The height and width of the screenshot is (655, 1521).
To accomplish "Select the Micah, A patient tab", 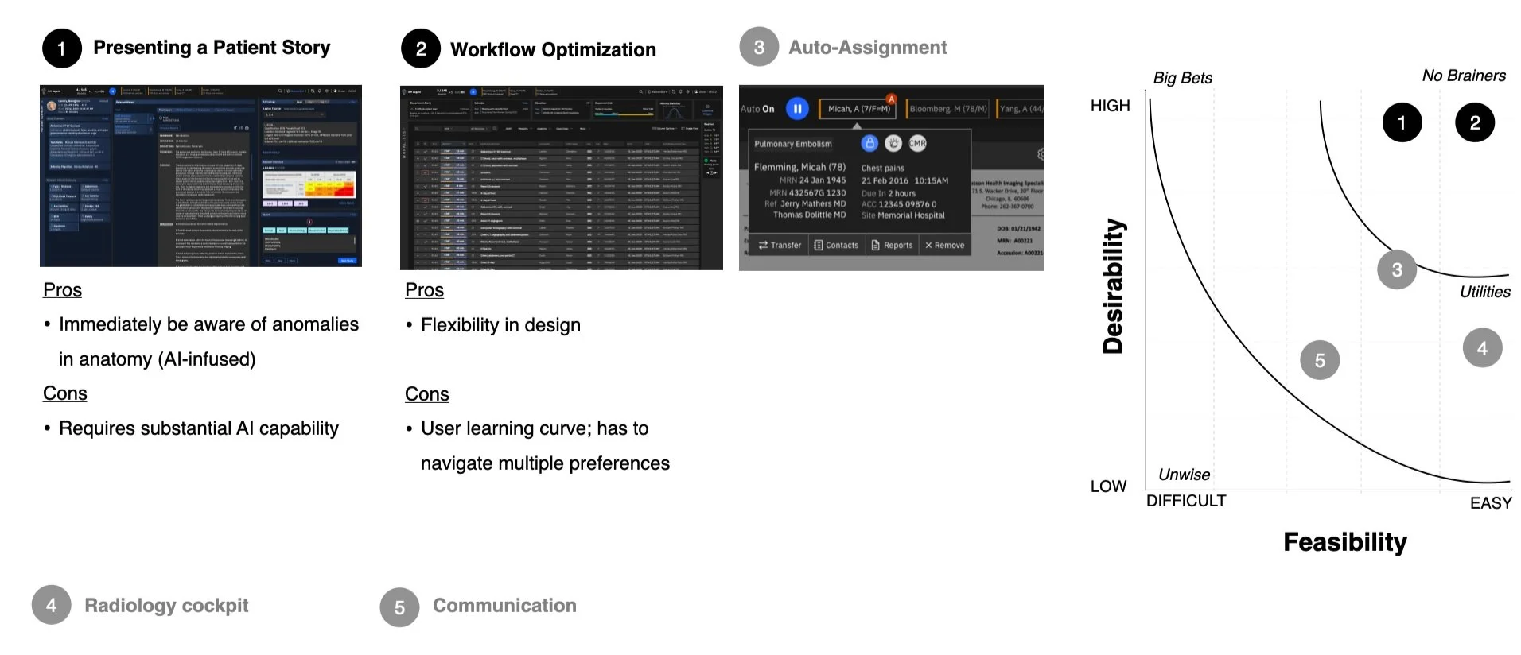I will click(858, 109).
